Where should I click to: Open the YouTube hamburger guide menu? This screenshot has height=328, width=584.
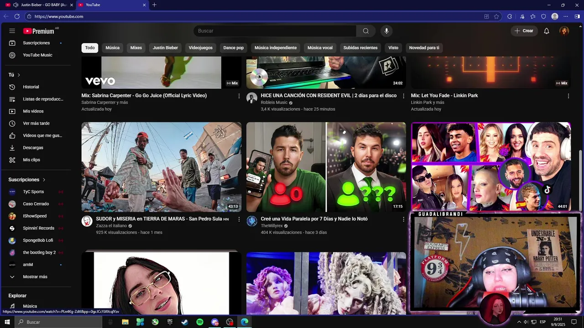pos(12,31)
